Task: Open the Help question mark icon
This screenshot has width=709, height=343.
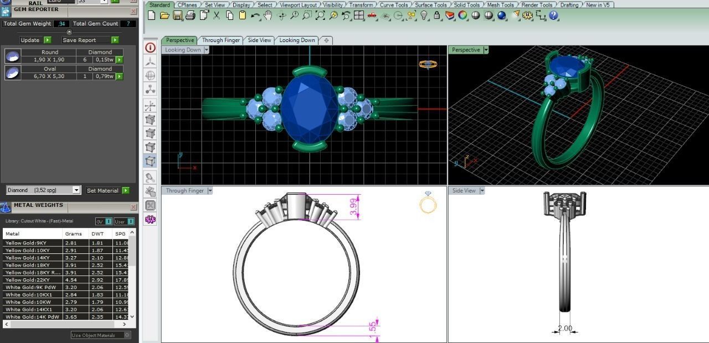Action: (x=553, y=15)
